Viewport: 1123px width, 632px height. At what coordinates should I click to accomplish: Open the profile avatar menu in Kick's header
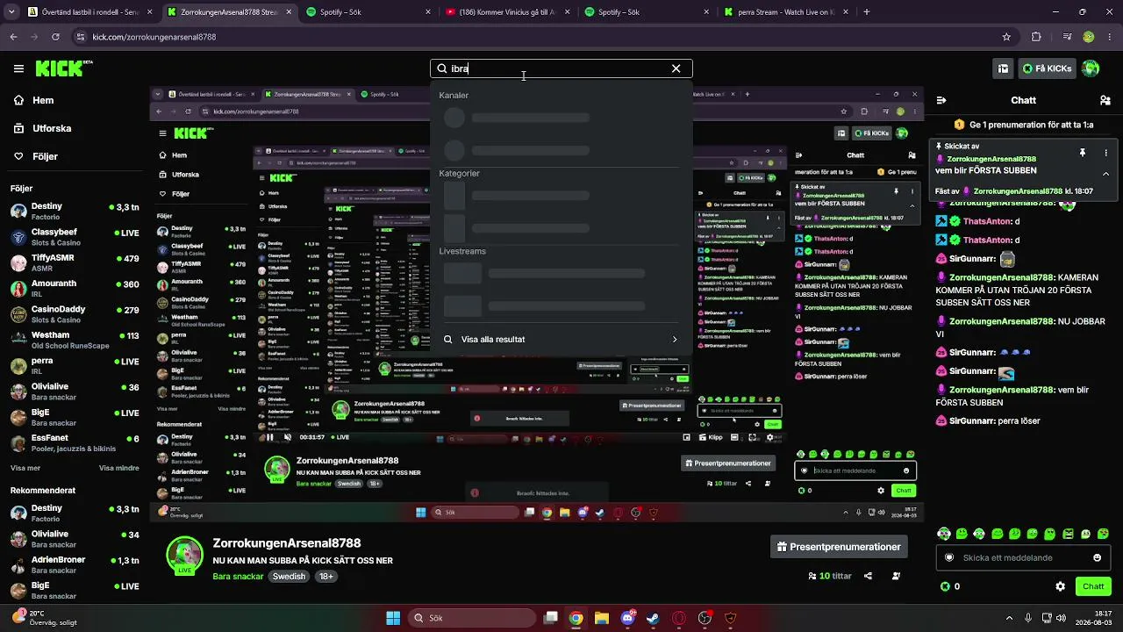[x=1091, y=68]
